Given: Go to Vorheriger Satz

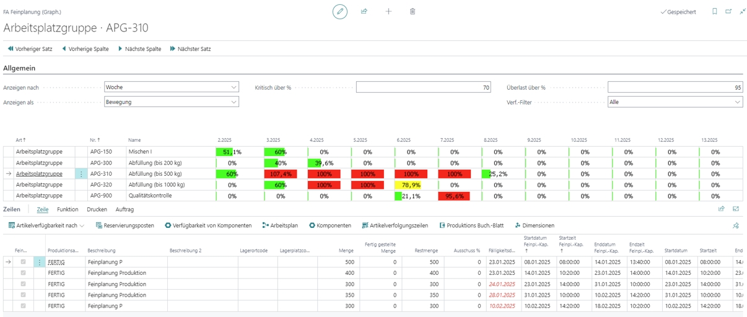Looking at the screenshot, I should (30, 49).
